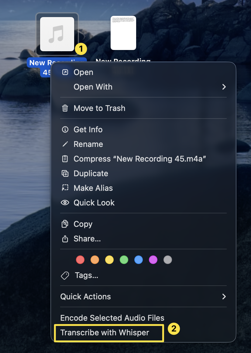Click the Duplicate icon
This screenshot has width=251, height=353.
[65, 173]
